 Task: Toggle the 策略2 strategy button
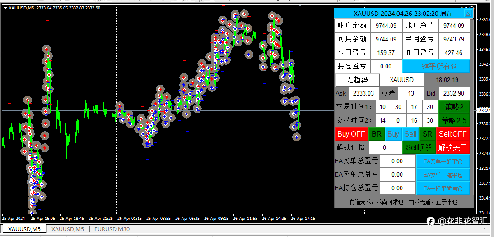pos(454,107)
